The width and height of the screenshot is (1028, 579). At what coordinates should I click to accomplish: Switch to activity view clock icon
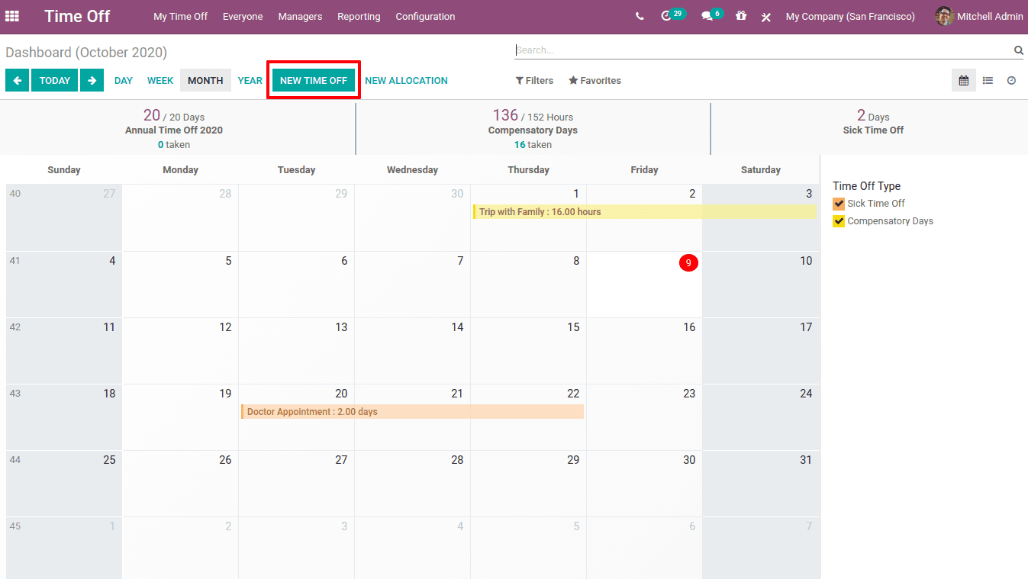tap(1011, 80)
